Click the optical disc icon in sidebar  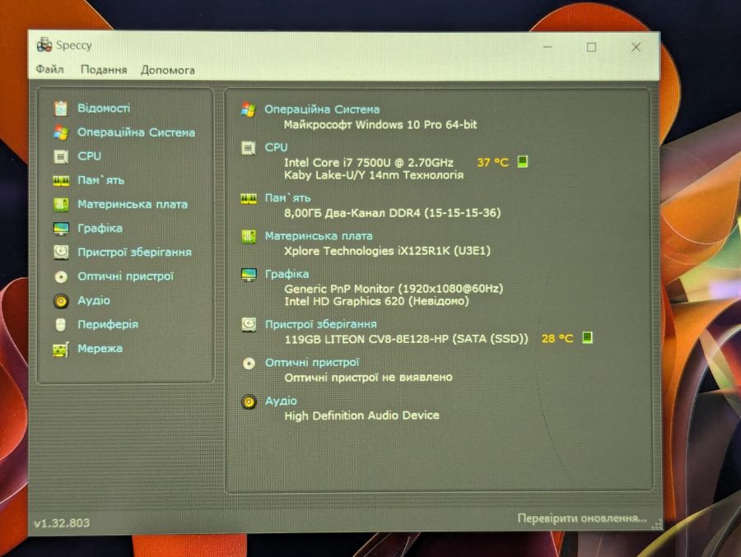coord(61,276)
